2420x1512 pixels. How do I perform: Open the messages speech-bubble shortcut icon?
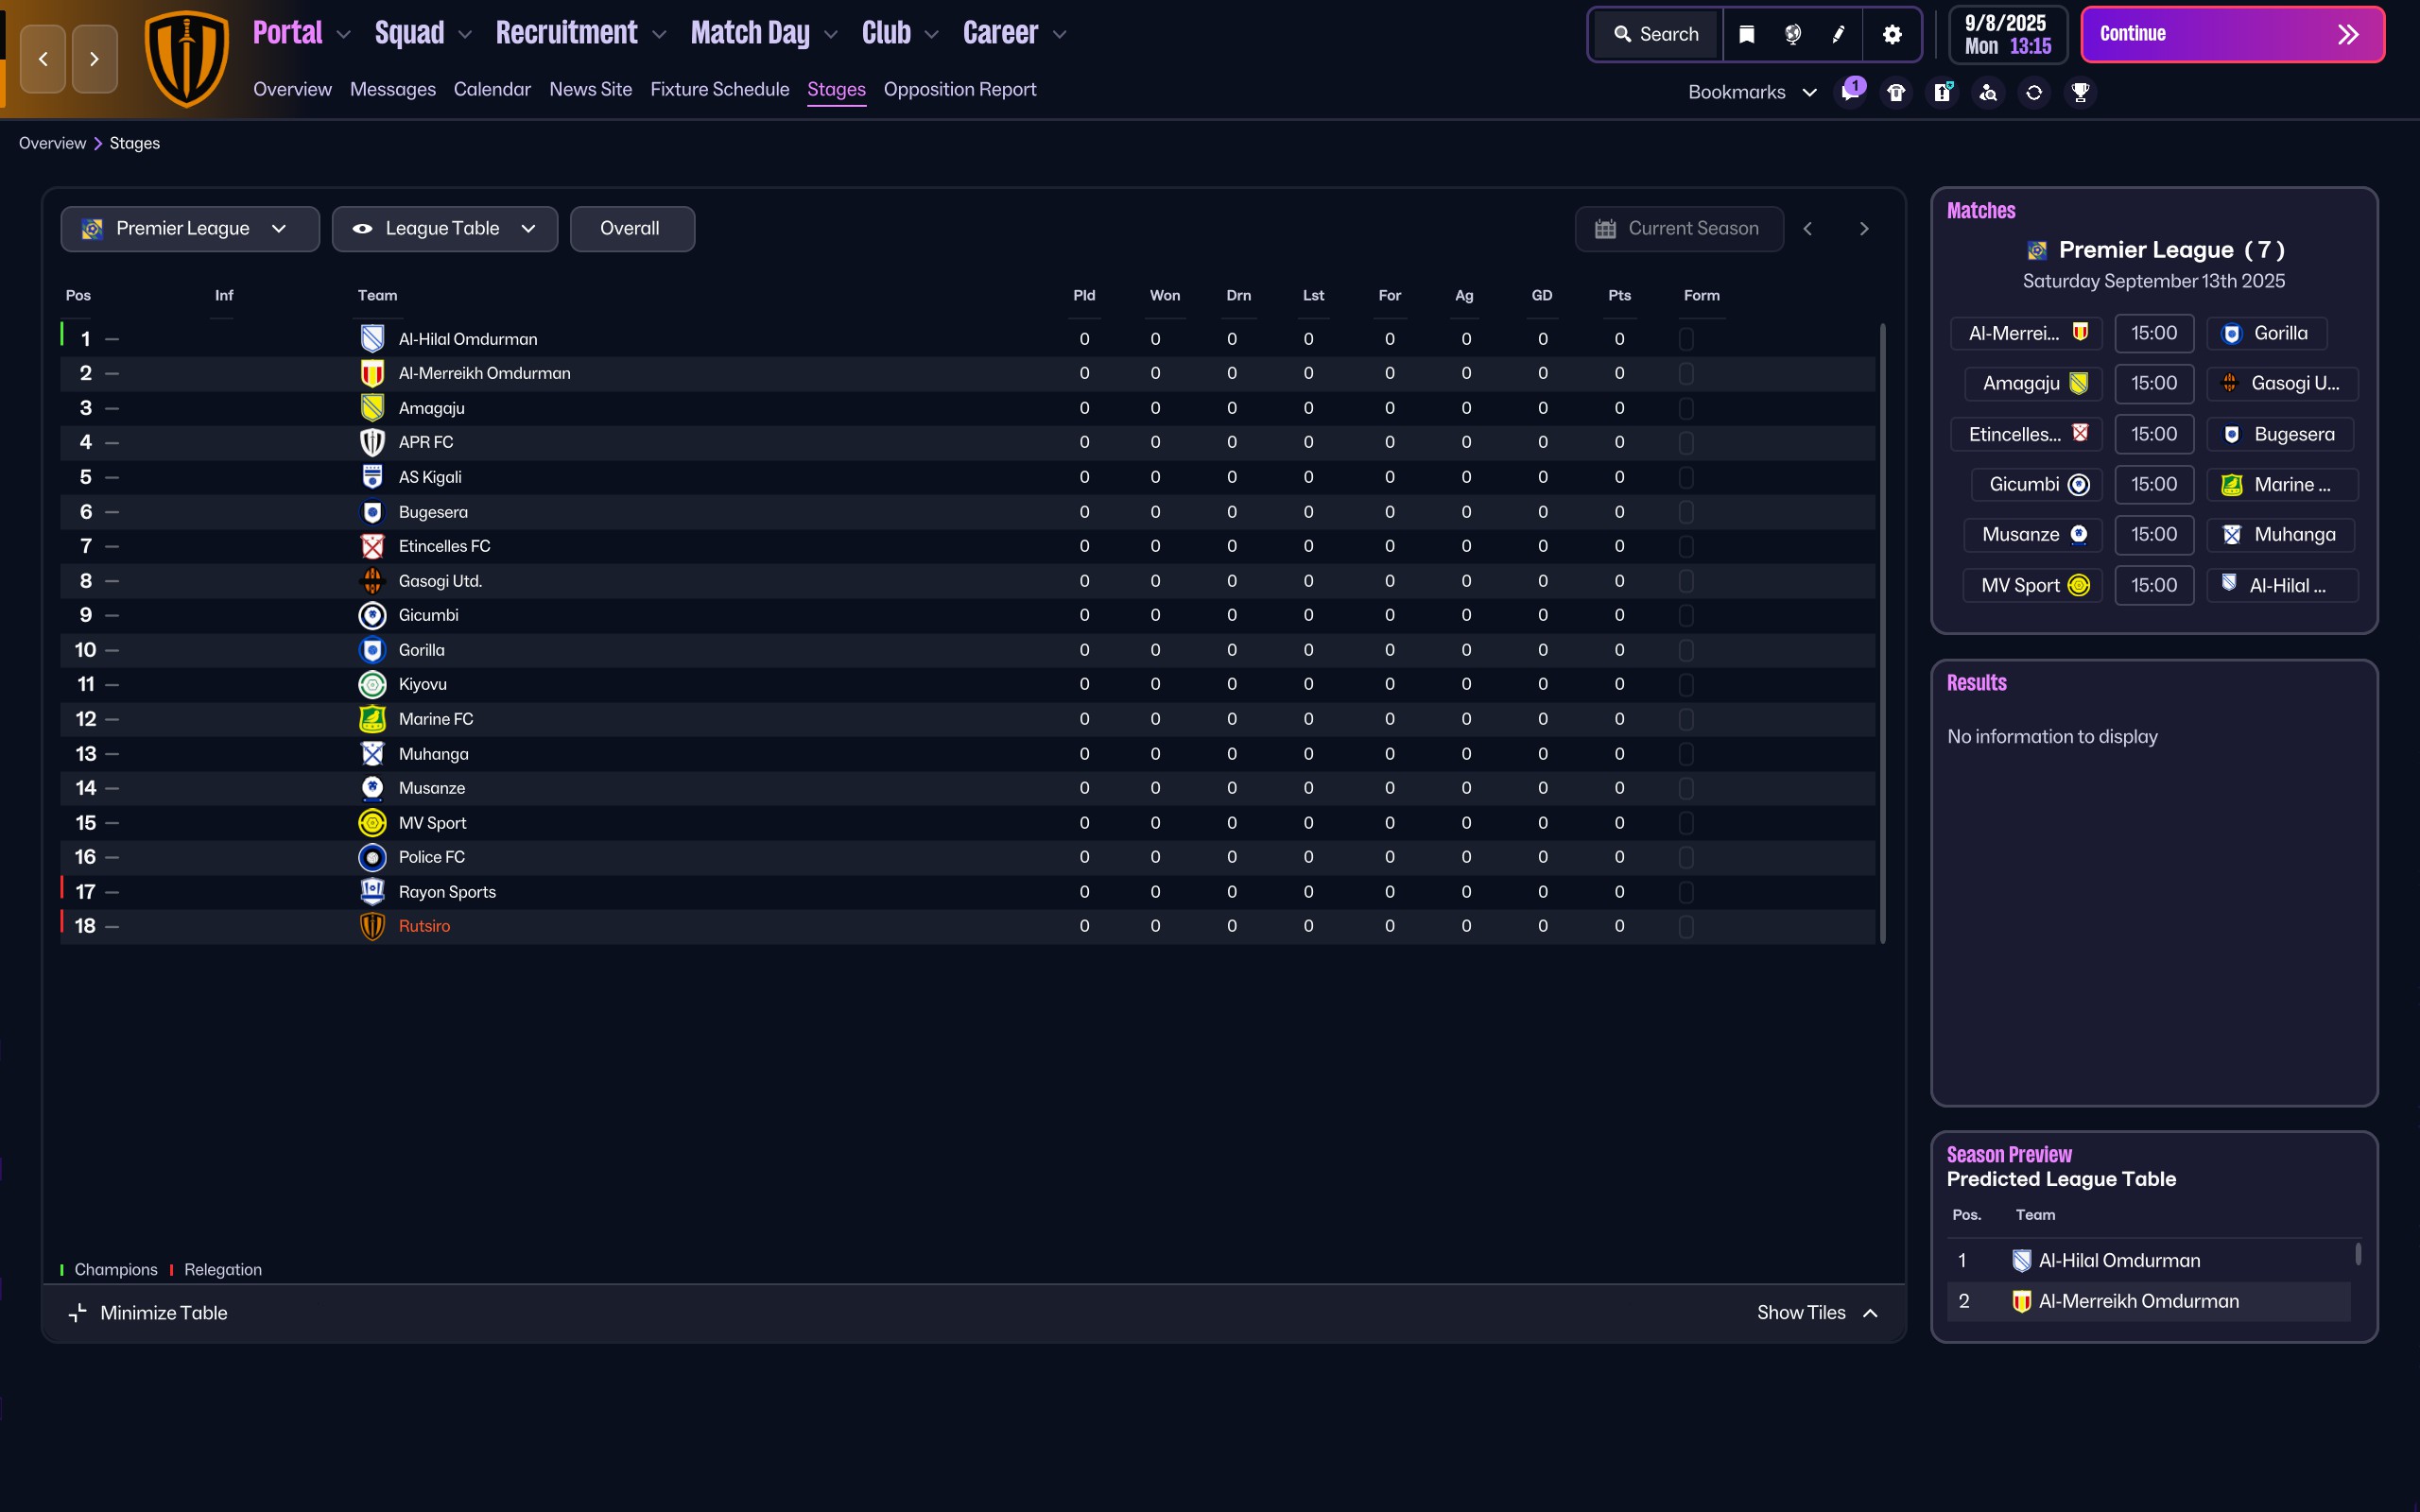click(1850, 92)
